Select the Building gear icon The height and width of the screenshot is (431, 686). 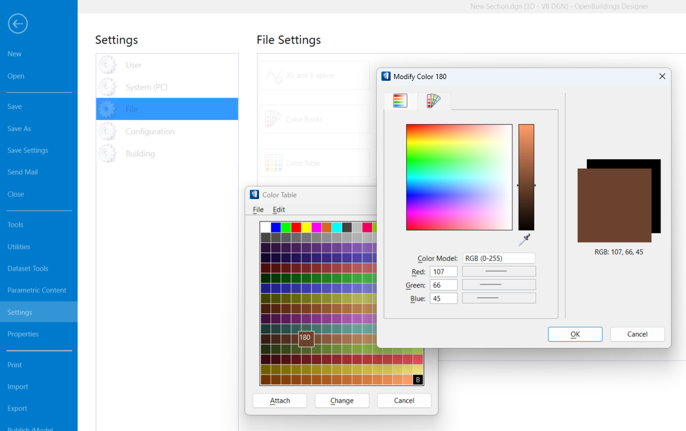point(107,153)
